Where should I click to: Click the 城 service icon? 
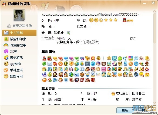tap(109, 64)
